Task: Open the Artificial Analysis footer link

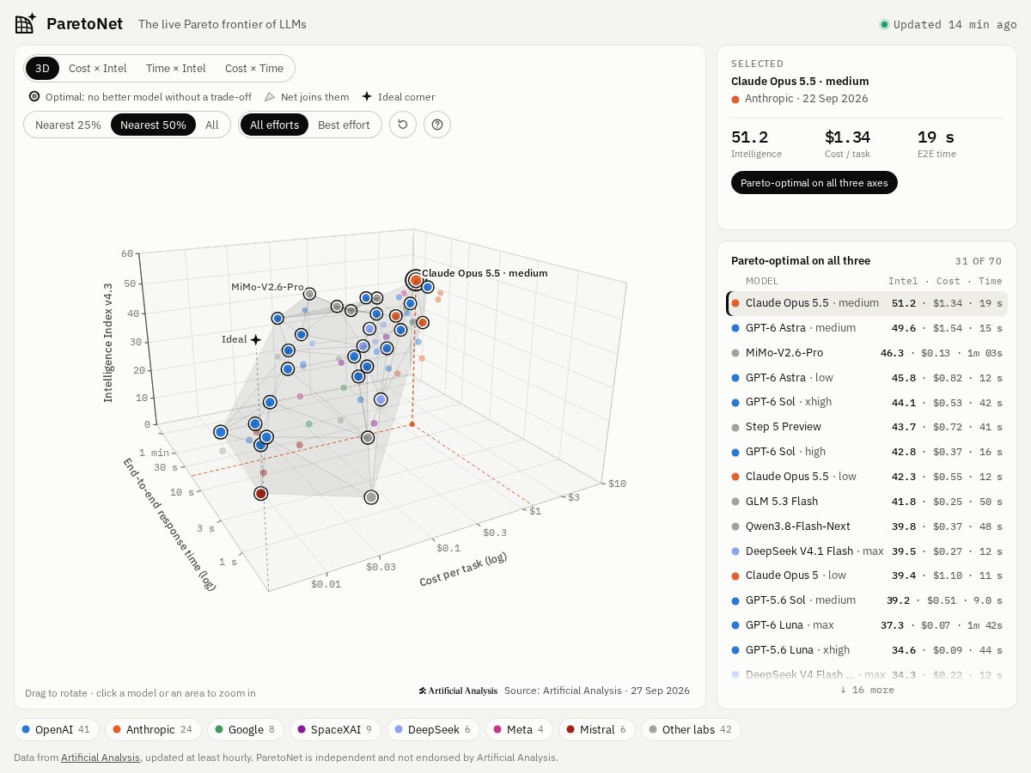Action: (100, 758)
